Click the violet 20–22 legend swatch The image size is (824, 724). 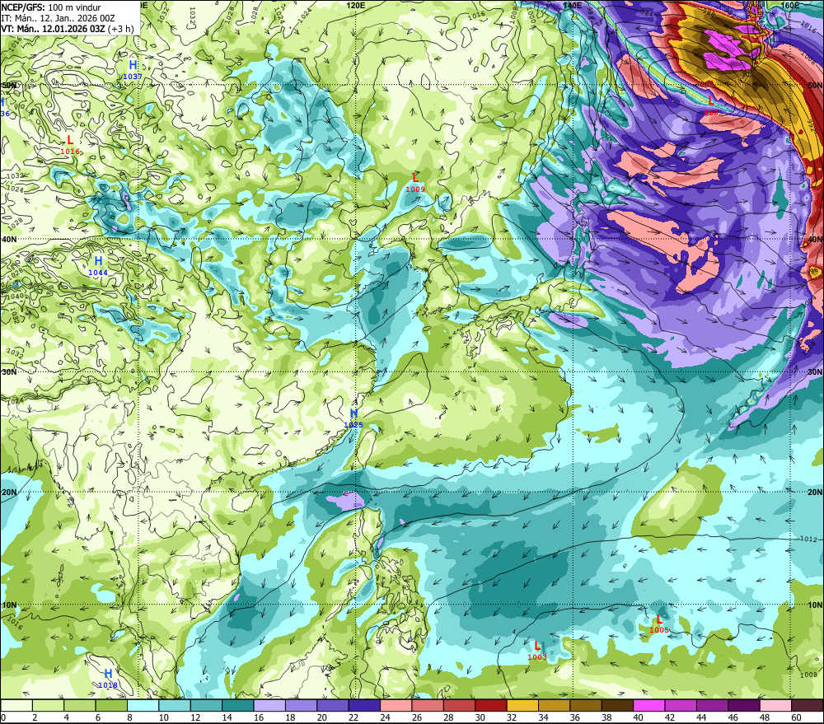coord(333,705)
